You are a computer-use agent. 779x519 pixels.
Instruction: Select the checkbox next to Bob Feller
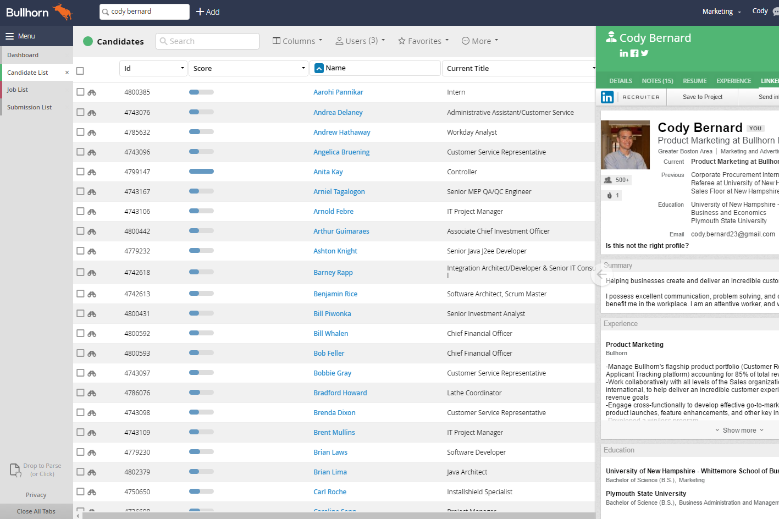(80, 353)
